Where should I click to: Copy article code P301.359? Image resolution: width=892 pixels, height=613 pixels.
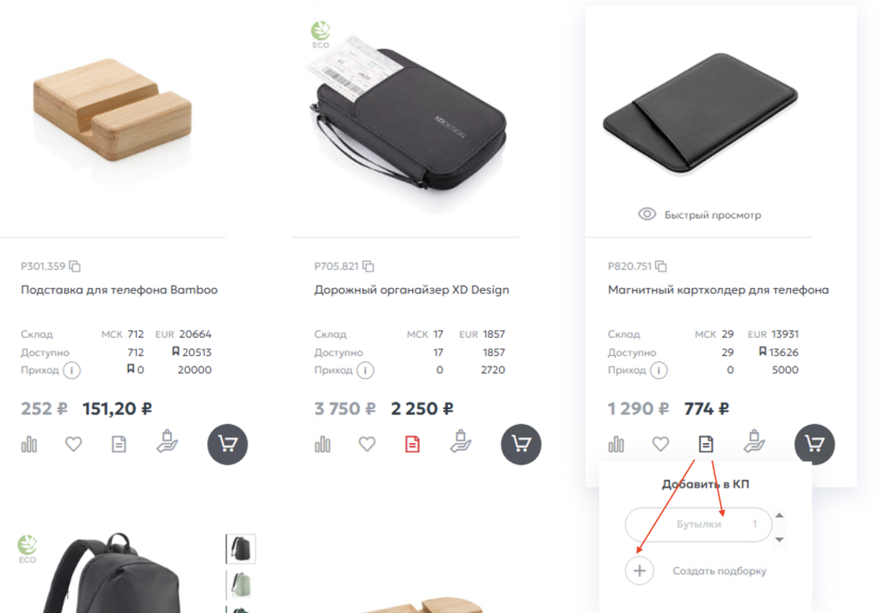pyautogui.click(x=75, y=266)
